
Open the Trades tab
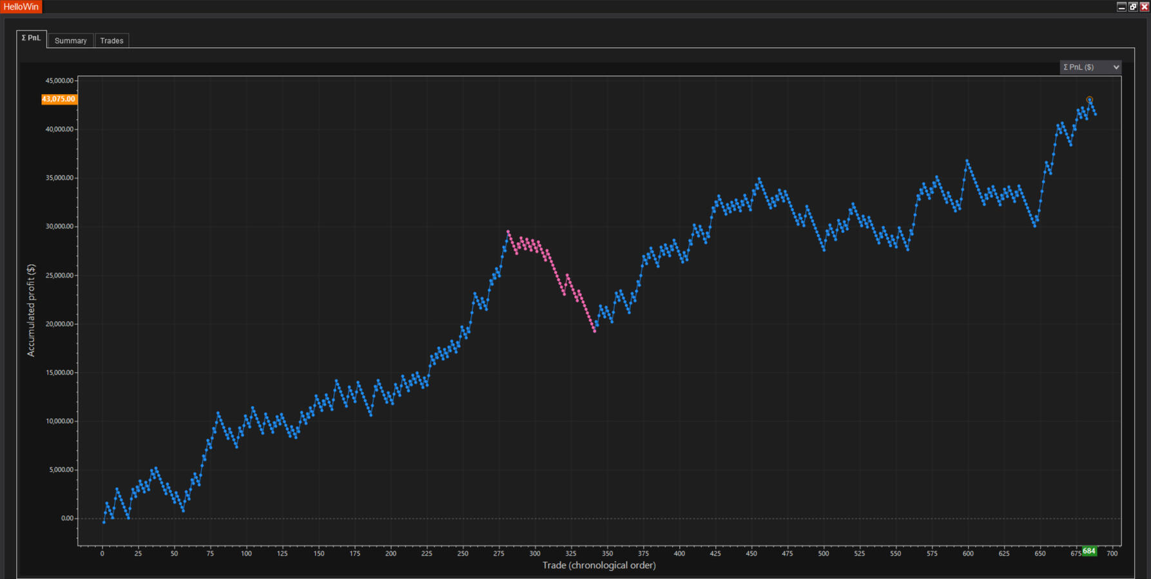(111, 41)
